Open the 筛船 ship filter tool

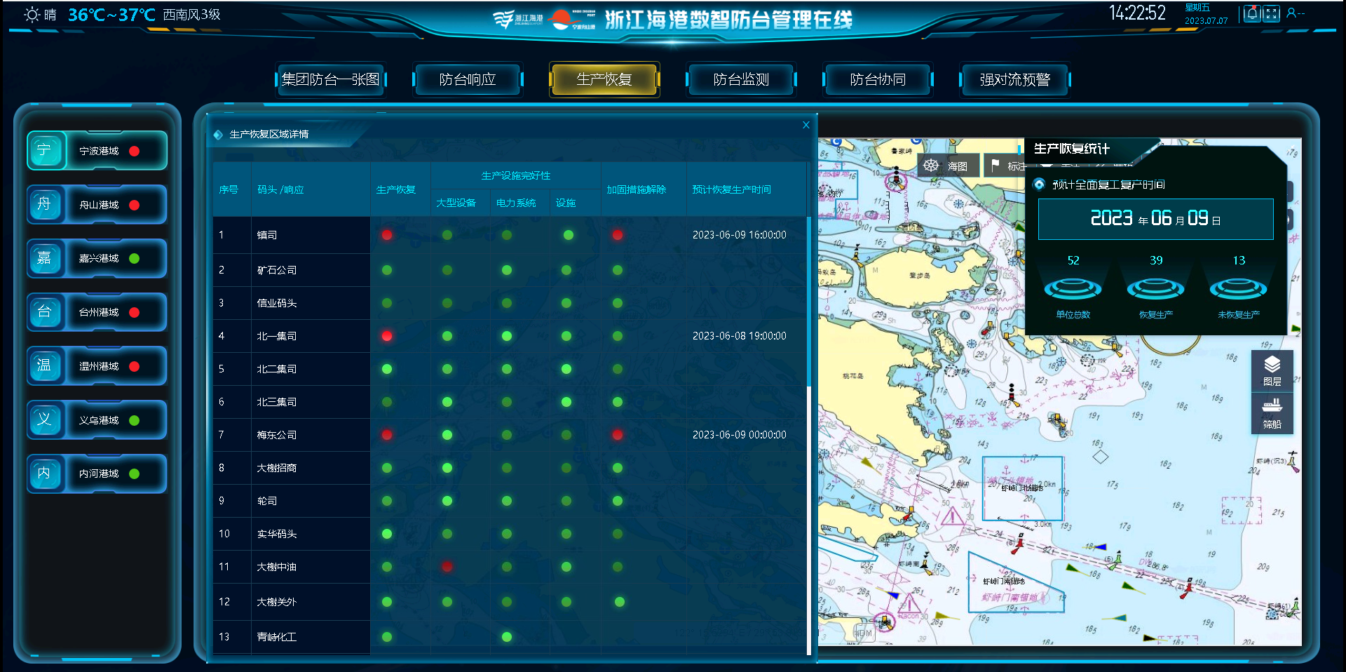1272,413
